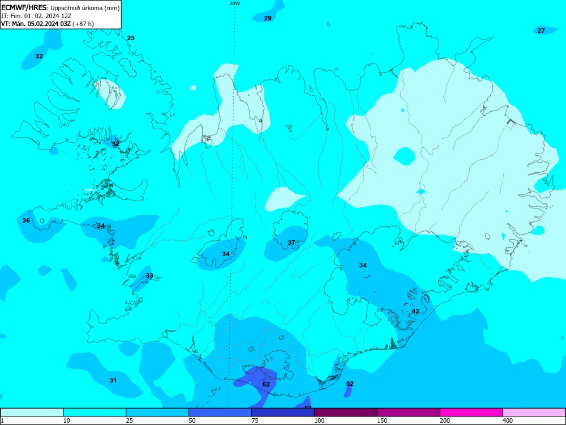This screenshot has height=425, width=566.
Task: Click the '20W' longitude label
Action: pos(234,3)
